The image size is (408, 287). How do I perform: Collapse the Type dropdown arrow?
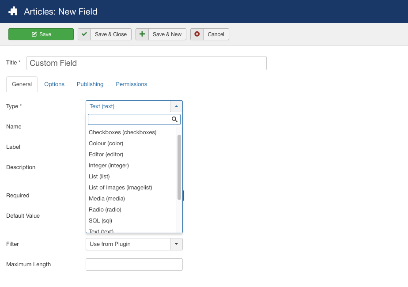pos(176,106)
